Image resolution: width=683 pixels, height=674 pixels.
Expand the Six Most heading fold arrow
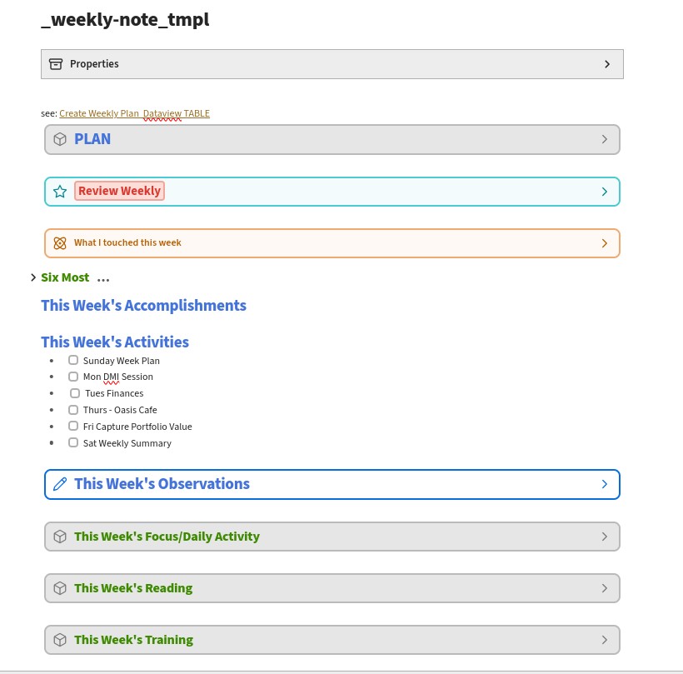point(33,277)
